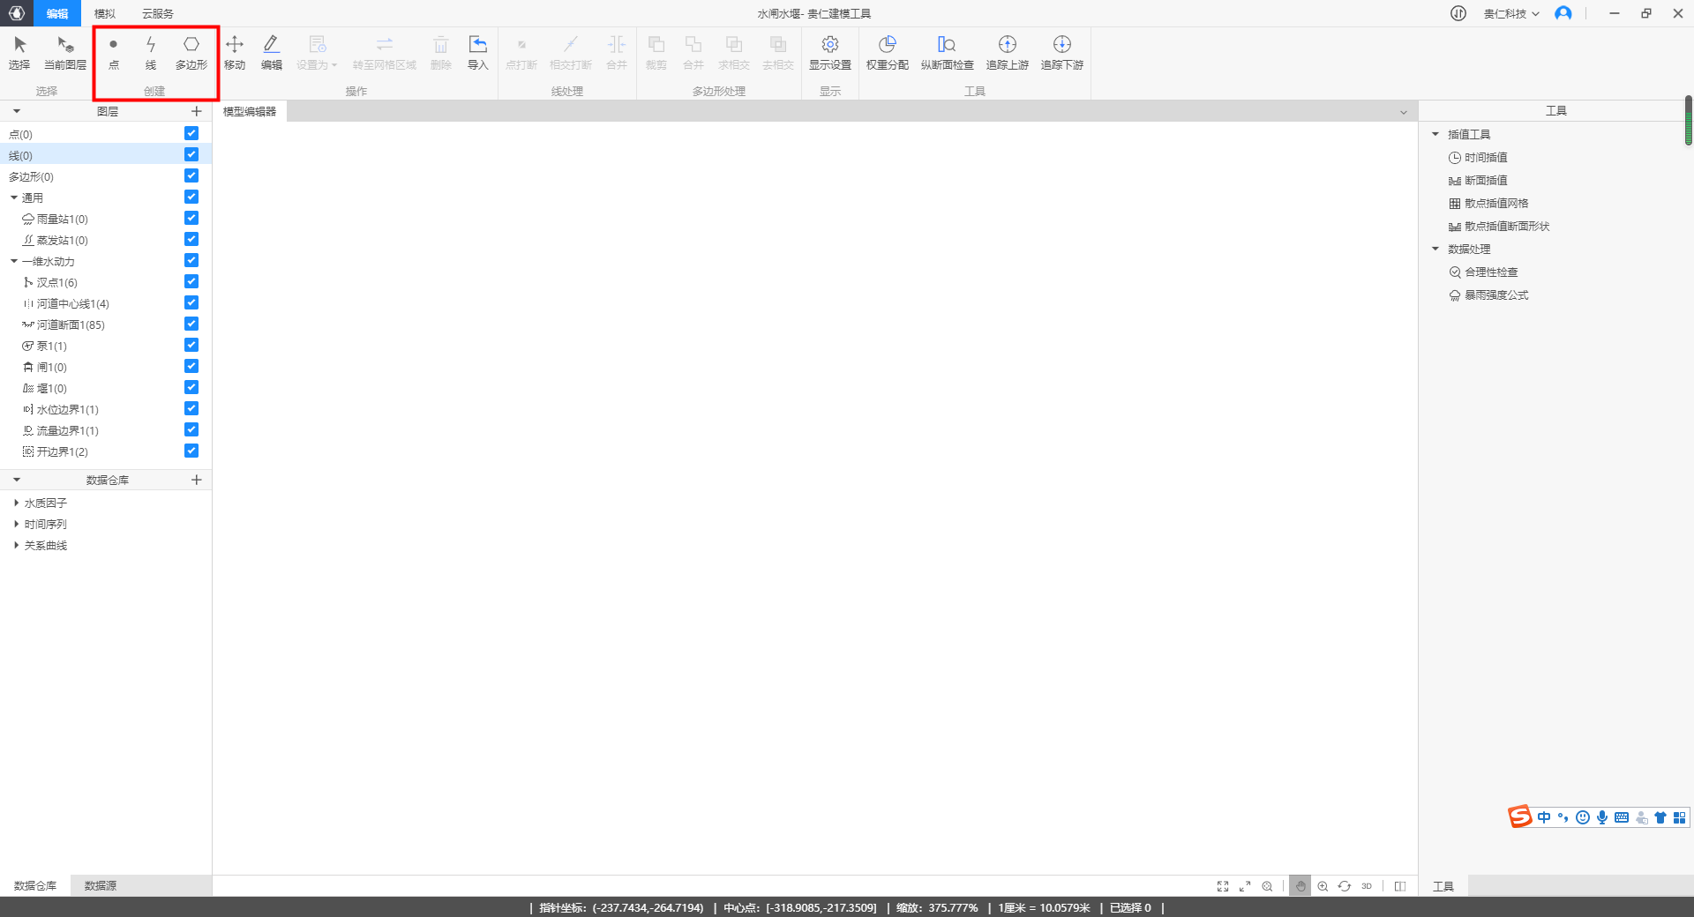Open the 数据源 bottom tab
1694x917 pixels.
click(x=100, y=885)
